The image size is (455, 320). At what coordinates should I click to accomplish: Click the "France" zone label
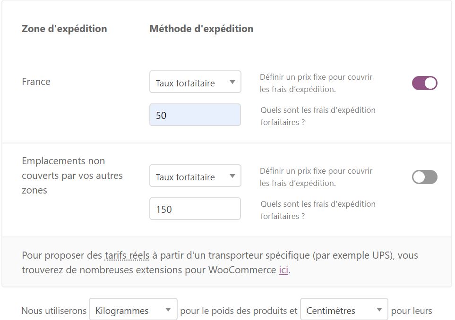pos(35,81)
